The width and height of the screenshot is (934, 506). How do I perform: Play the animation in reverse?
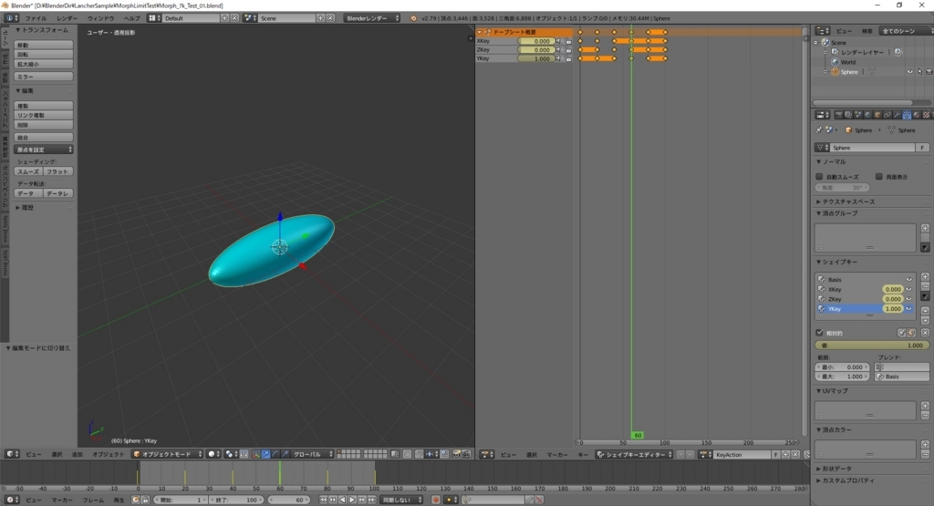tap(343, 500)
